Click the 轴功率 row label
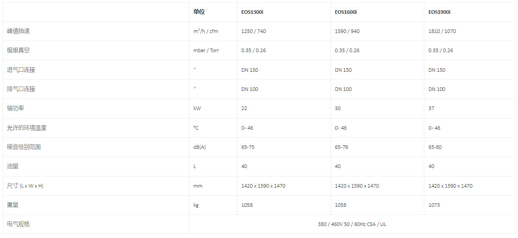Image resolution: width=518 pixels, height=238 pixels. click(16, 108)
